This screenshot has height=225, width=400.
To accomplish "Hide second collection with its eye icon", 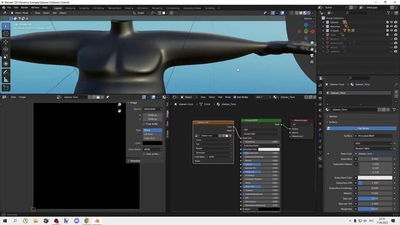I will (x=391, y=26).
